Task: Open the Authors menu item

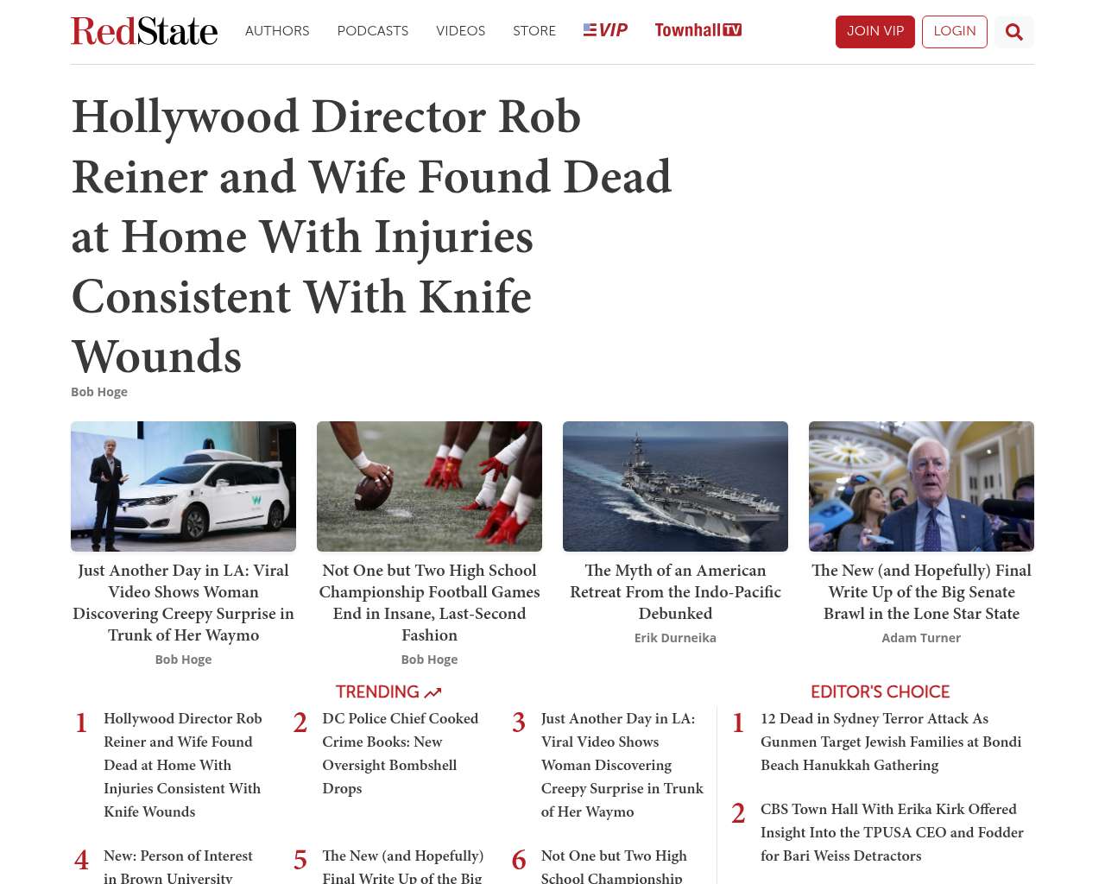Action: 277,31
